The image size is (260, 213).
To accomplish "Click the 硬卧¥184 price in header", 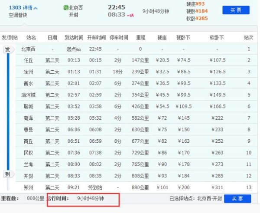I will 197,11.
